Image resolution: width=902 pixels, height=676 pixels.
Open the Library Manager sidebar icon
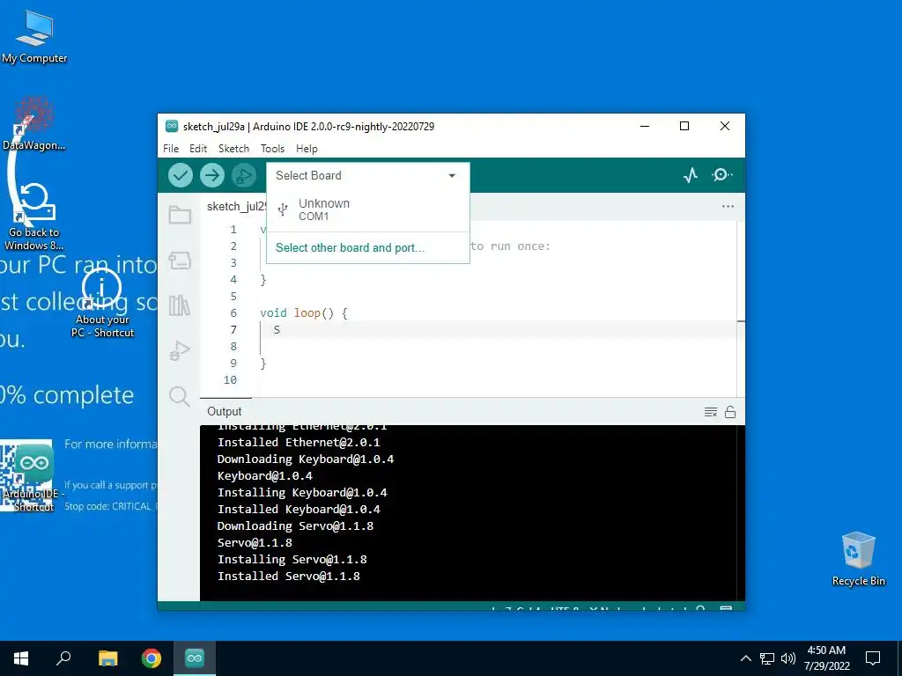point(180,305)
